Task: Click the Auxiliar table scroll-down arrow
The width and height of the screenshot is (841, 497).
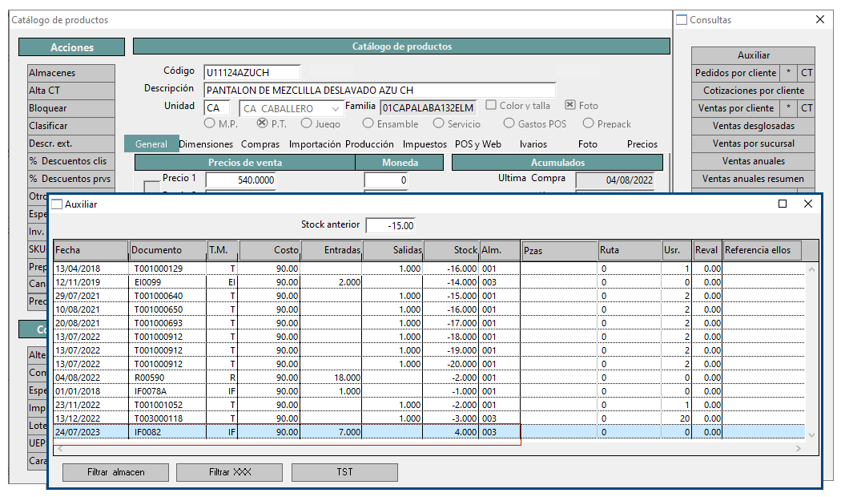Action: pos(811,435)
